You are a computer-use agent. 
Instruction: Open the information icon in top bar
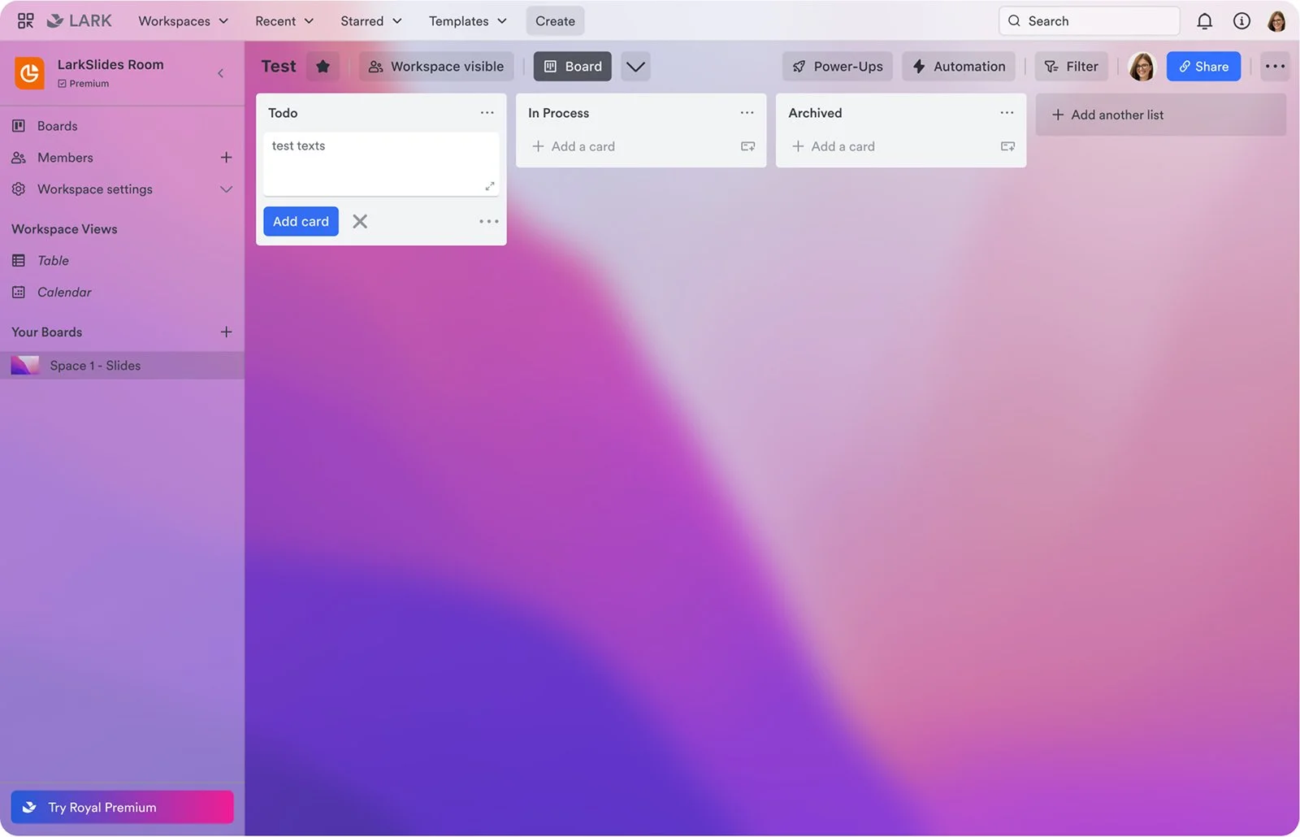coord(1241,21)
